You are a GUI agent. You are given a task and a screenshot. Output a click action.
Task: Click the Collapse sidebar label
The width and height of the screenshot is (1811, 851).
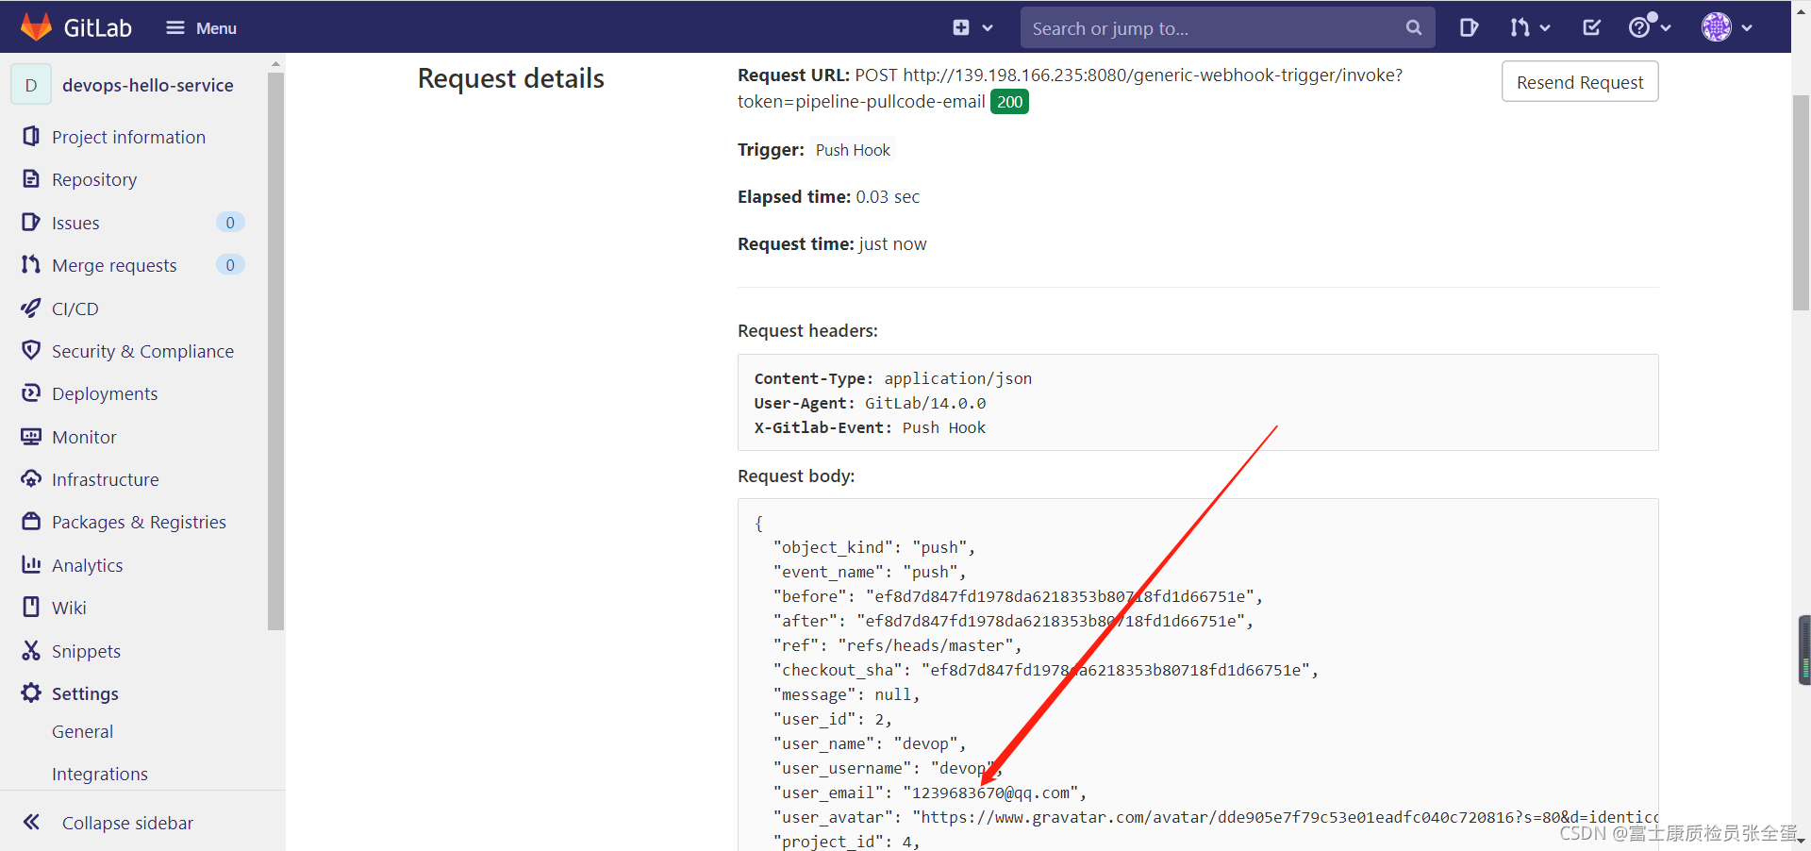[x=127, y=823]
